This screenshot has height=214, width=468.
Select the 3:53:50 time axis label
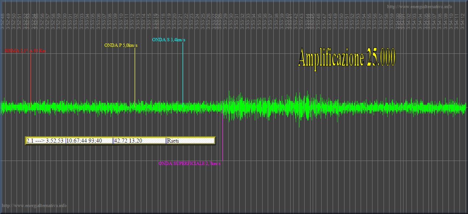(341, 21)
